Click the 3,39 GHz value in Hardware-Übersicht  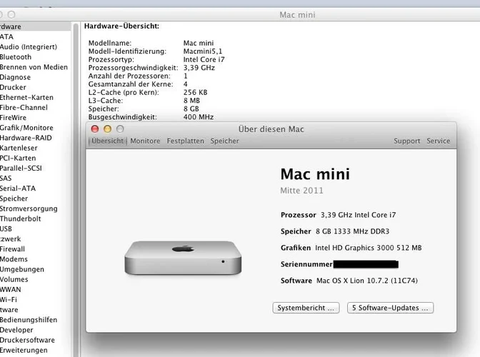pos(199,68)
